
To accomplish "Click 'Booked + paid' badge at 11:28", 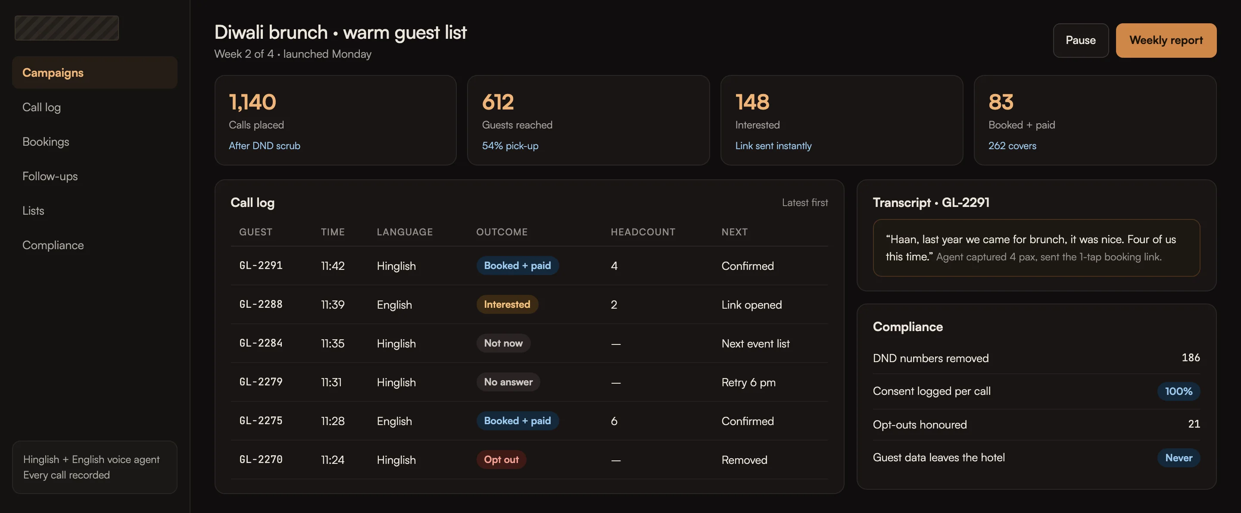I will [x=518, y=421].
